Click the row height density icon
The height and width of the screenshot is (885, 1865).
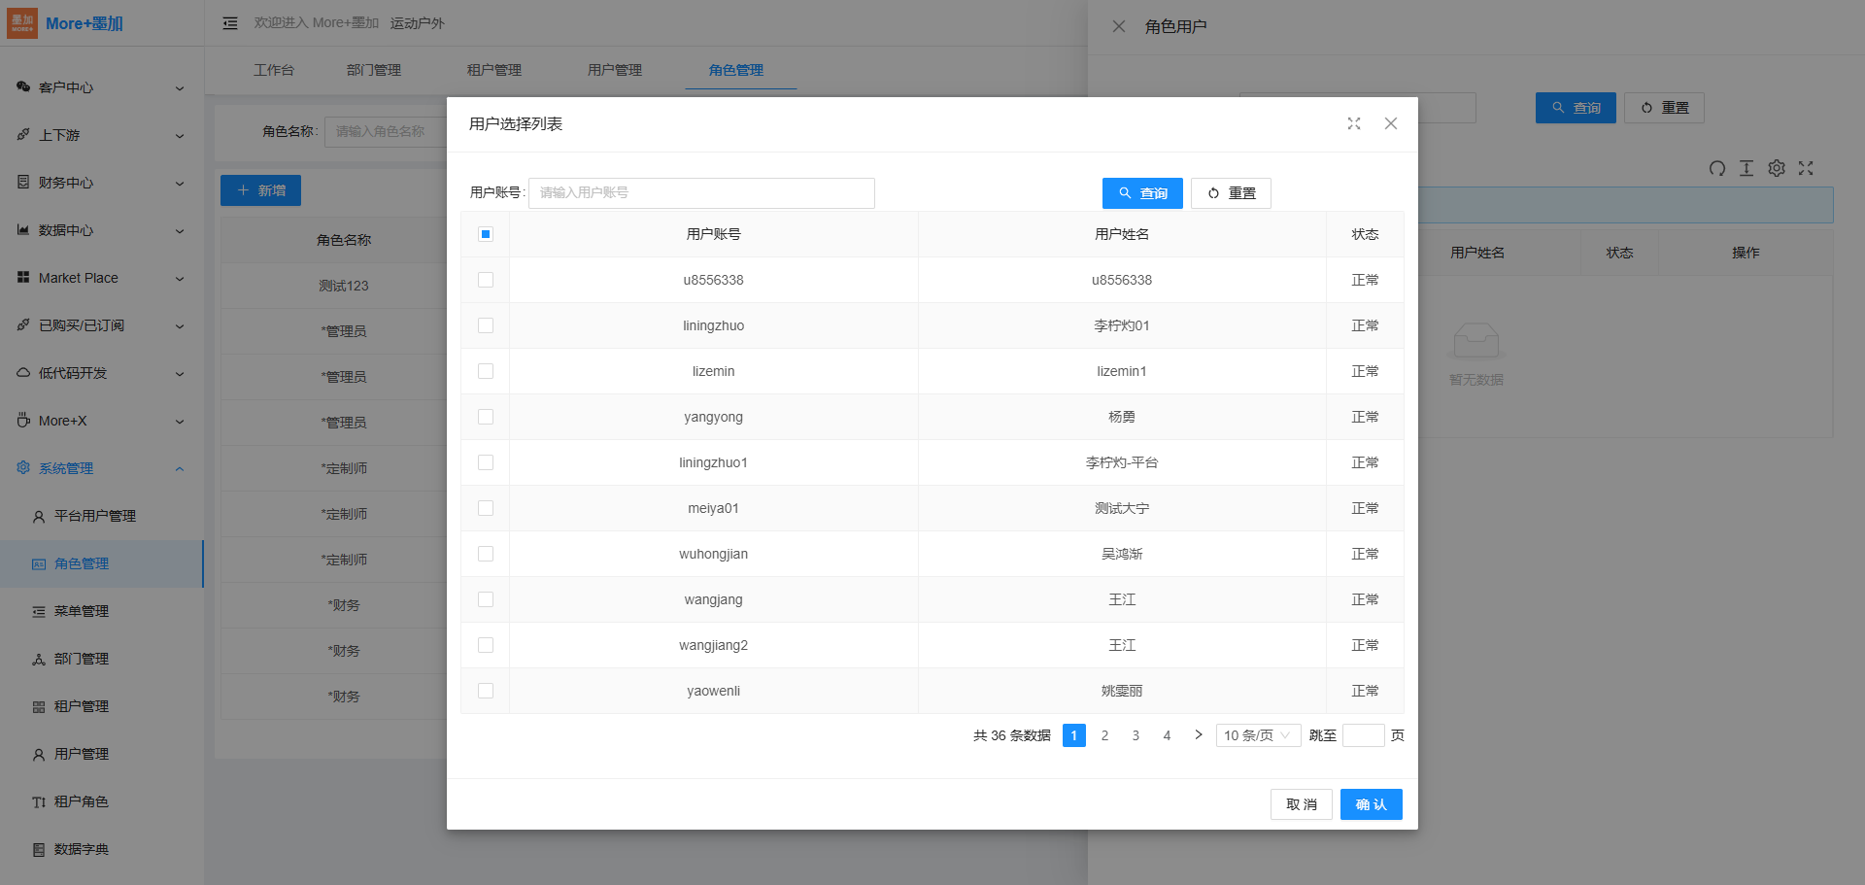pyautogui.click(x=1746, y=168)
